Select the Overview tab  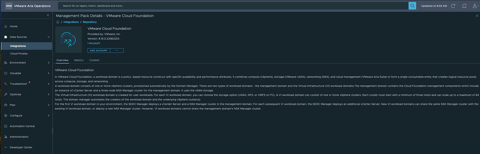click(62, 60)
